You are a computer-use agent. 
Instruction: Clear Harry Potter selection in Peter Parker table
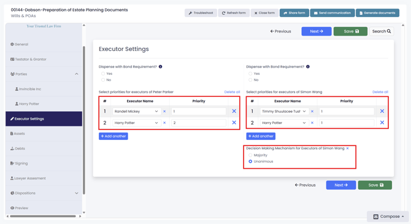(164, 123)
